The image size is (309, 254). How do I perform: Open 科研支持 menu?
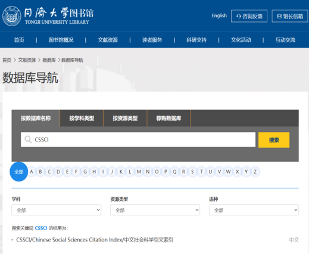(x=196, y=40)
